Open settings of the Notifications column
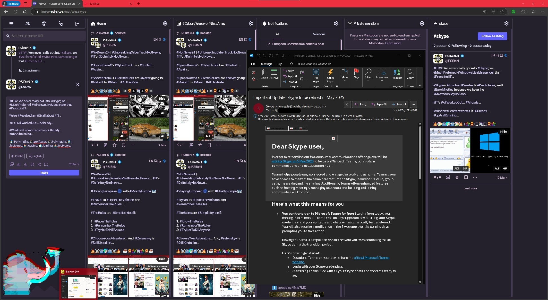 pos(336,24)
